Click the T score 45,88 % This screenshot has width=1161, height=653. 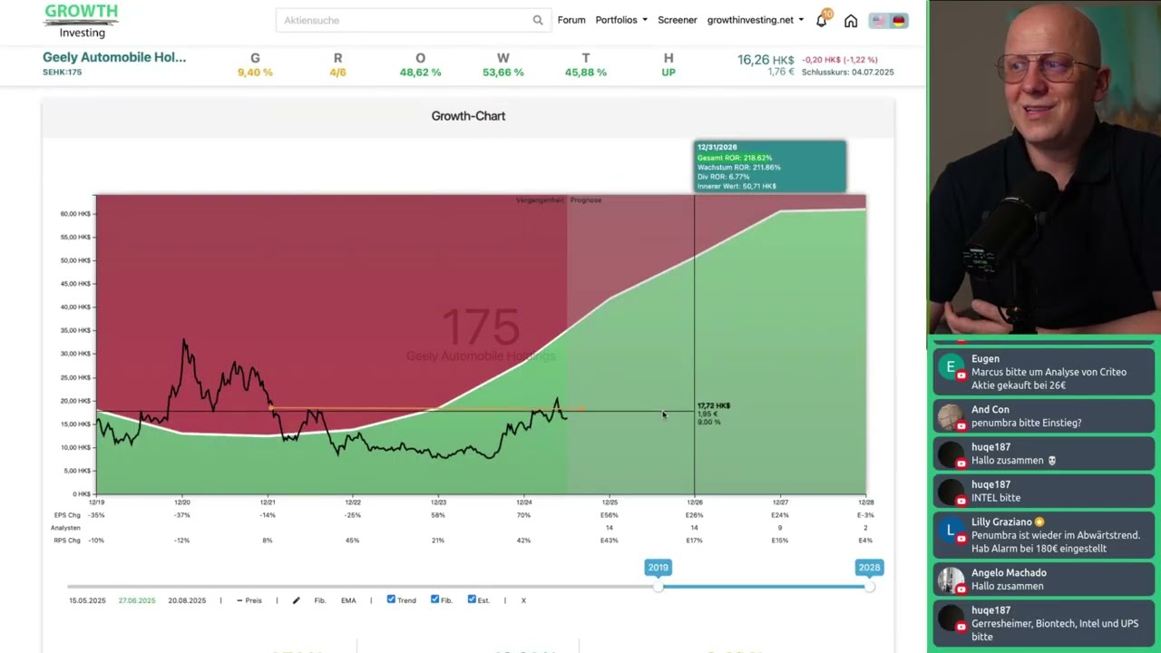tap(586, 73)
